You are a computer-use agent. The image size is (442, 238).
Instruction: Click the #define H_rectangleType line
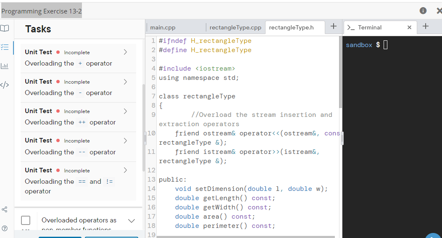pyautogui.click(x=205, y=50)
